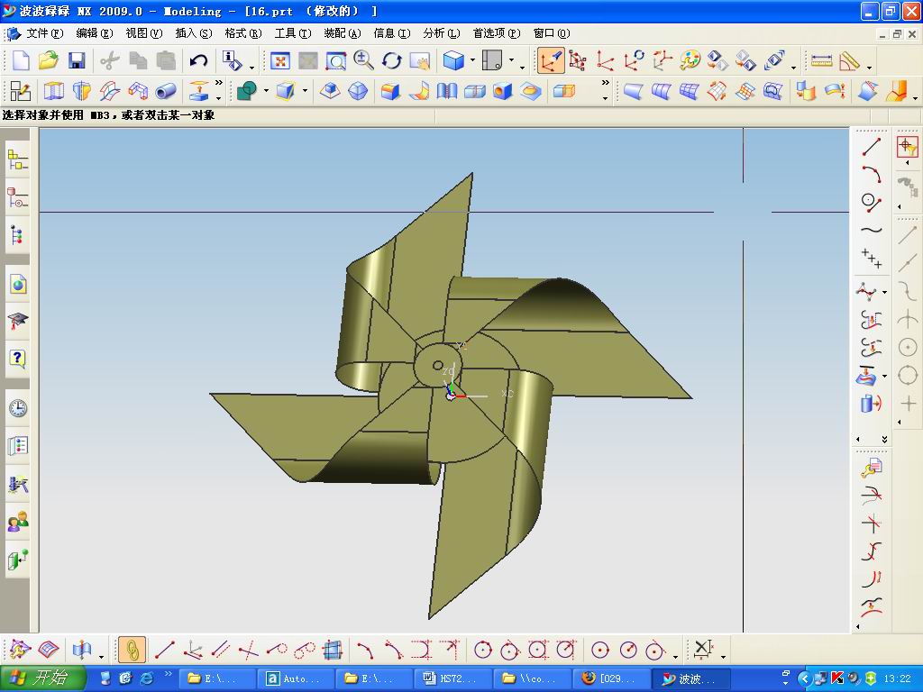Expand the dropdown beside the object information icon
The height and width of the screenshot is (692, 923).
click(251, 67)
